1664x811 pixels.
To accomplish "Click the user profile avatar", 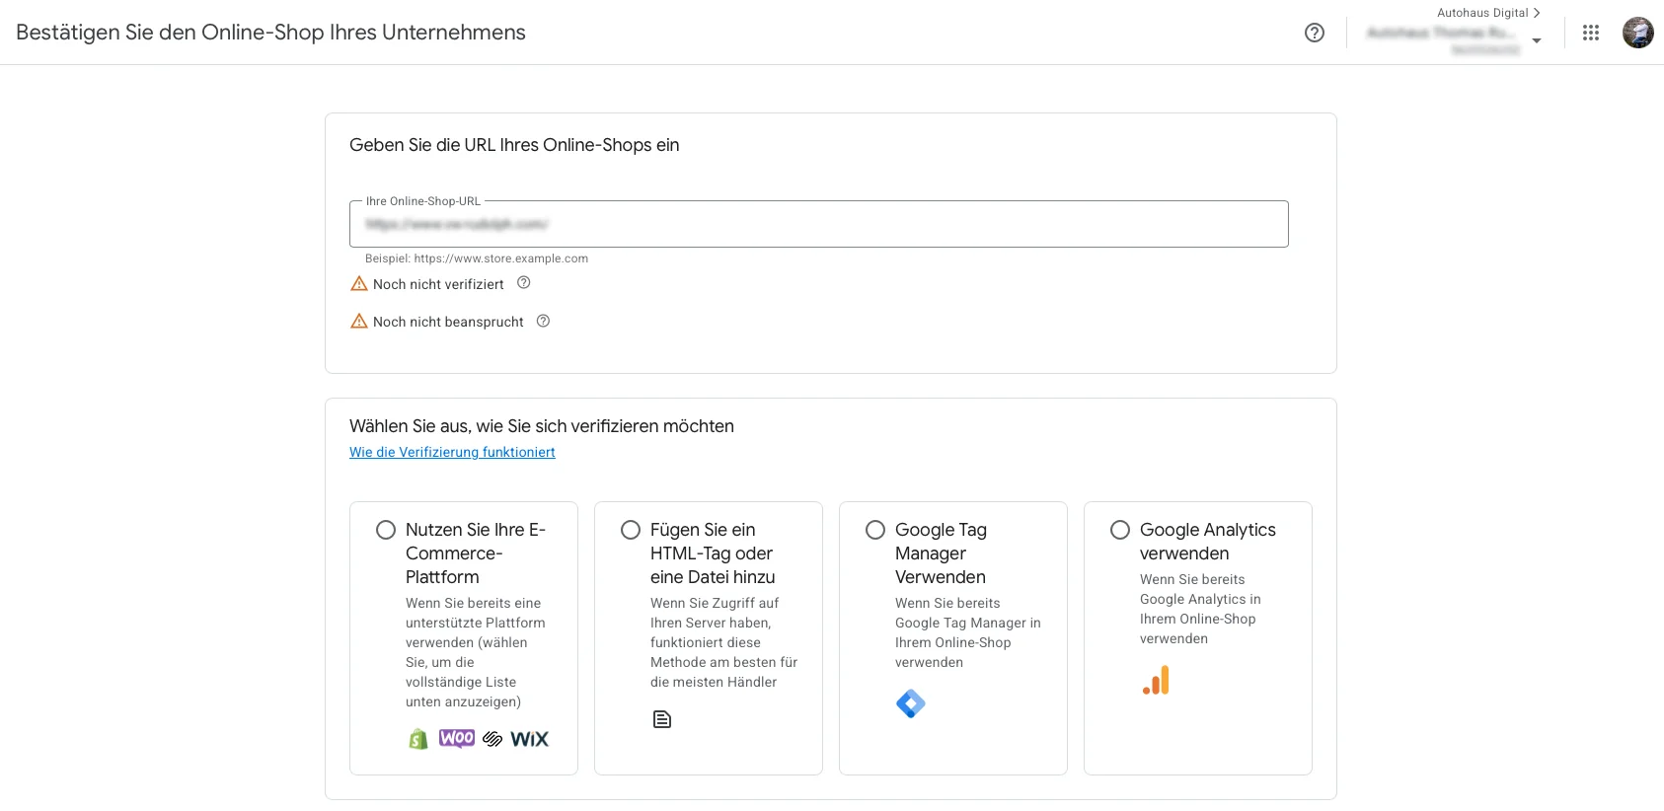I will click(1637, 33).
